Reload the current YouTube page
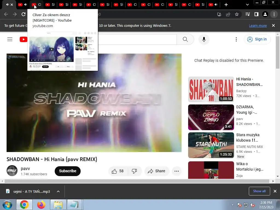The height and width of the screenshot is (210, 280). 24,14
